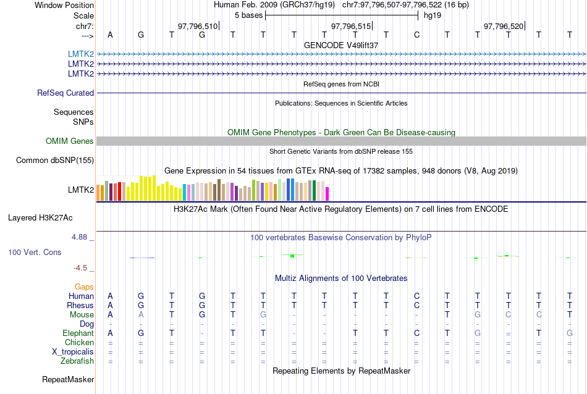Click the Zebrafish species label
Image resolution: width=587 pixels, height=394 pixels.
(x=77, y=361)
